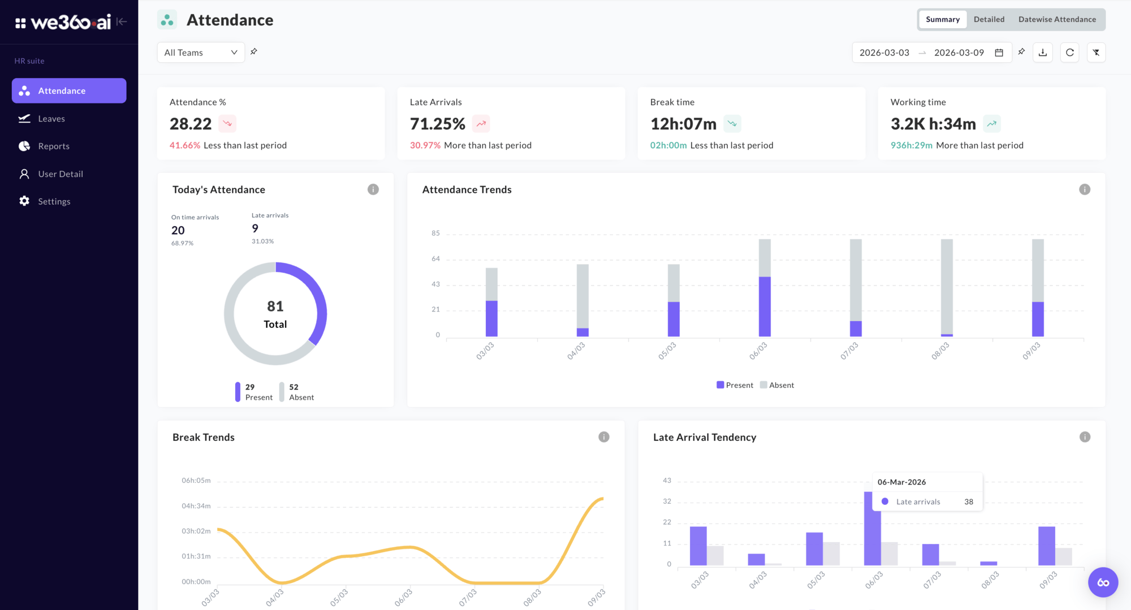Screen dimensions: 1131x610
Task: Switch to the Detailed tab
Action: (x=989, y=19)
